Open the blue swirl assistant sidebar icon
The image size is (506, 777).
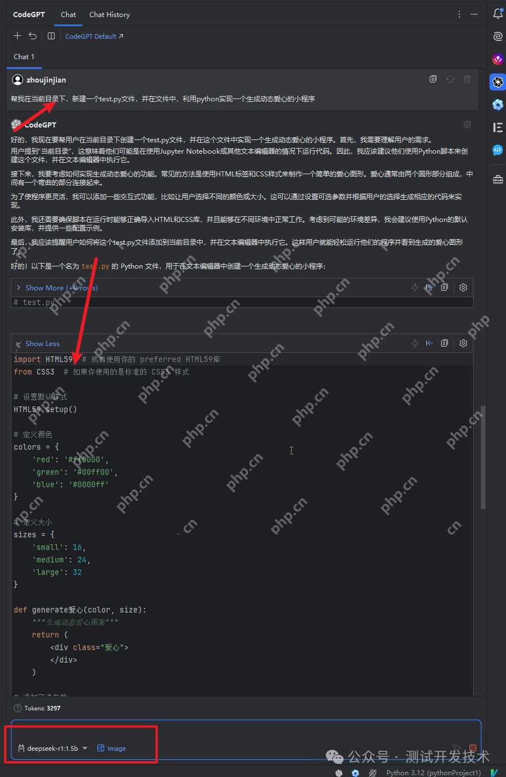pyautogui.click(x=498, y=105)
